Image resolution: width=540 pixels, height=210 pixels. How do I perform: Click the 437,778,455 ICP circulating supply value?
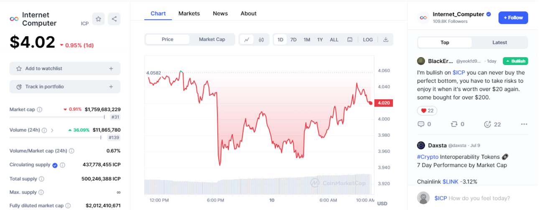[102, 165]
